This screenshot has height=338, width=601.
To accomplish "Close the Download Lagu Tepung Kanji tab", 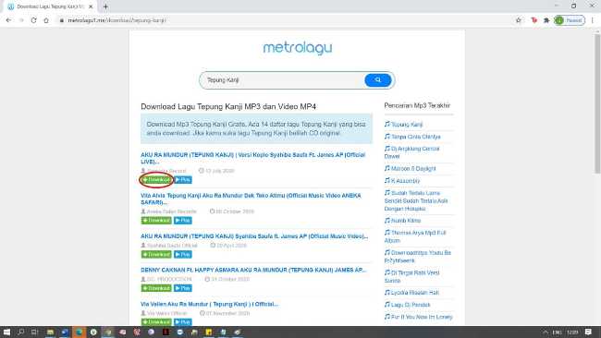I will (91, 6).
